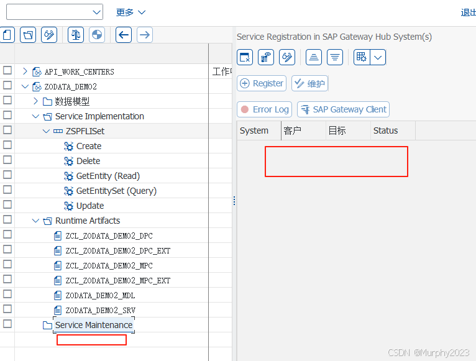This screenshot has height=361, width=476.
Task: Click the Generate runtime objects circle icon
Action: (97, 35)
